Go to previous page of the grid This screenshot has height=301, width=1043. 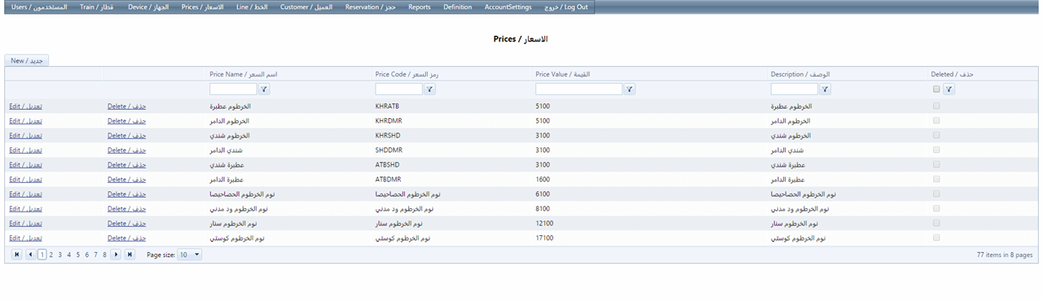[x=30, y=255]
